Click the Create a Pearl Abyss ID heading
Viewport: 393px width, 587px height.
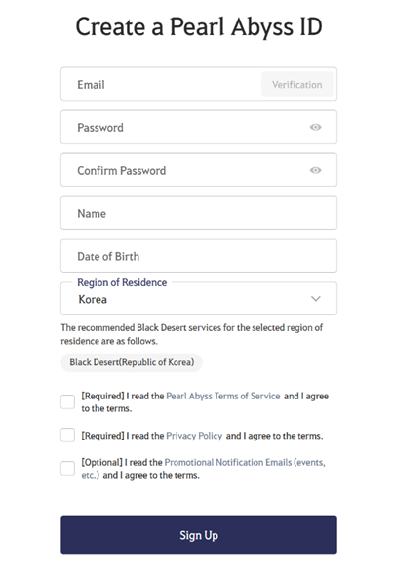pos(199,27)
